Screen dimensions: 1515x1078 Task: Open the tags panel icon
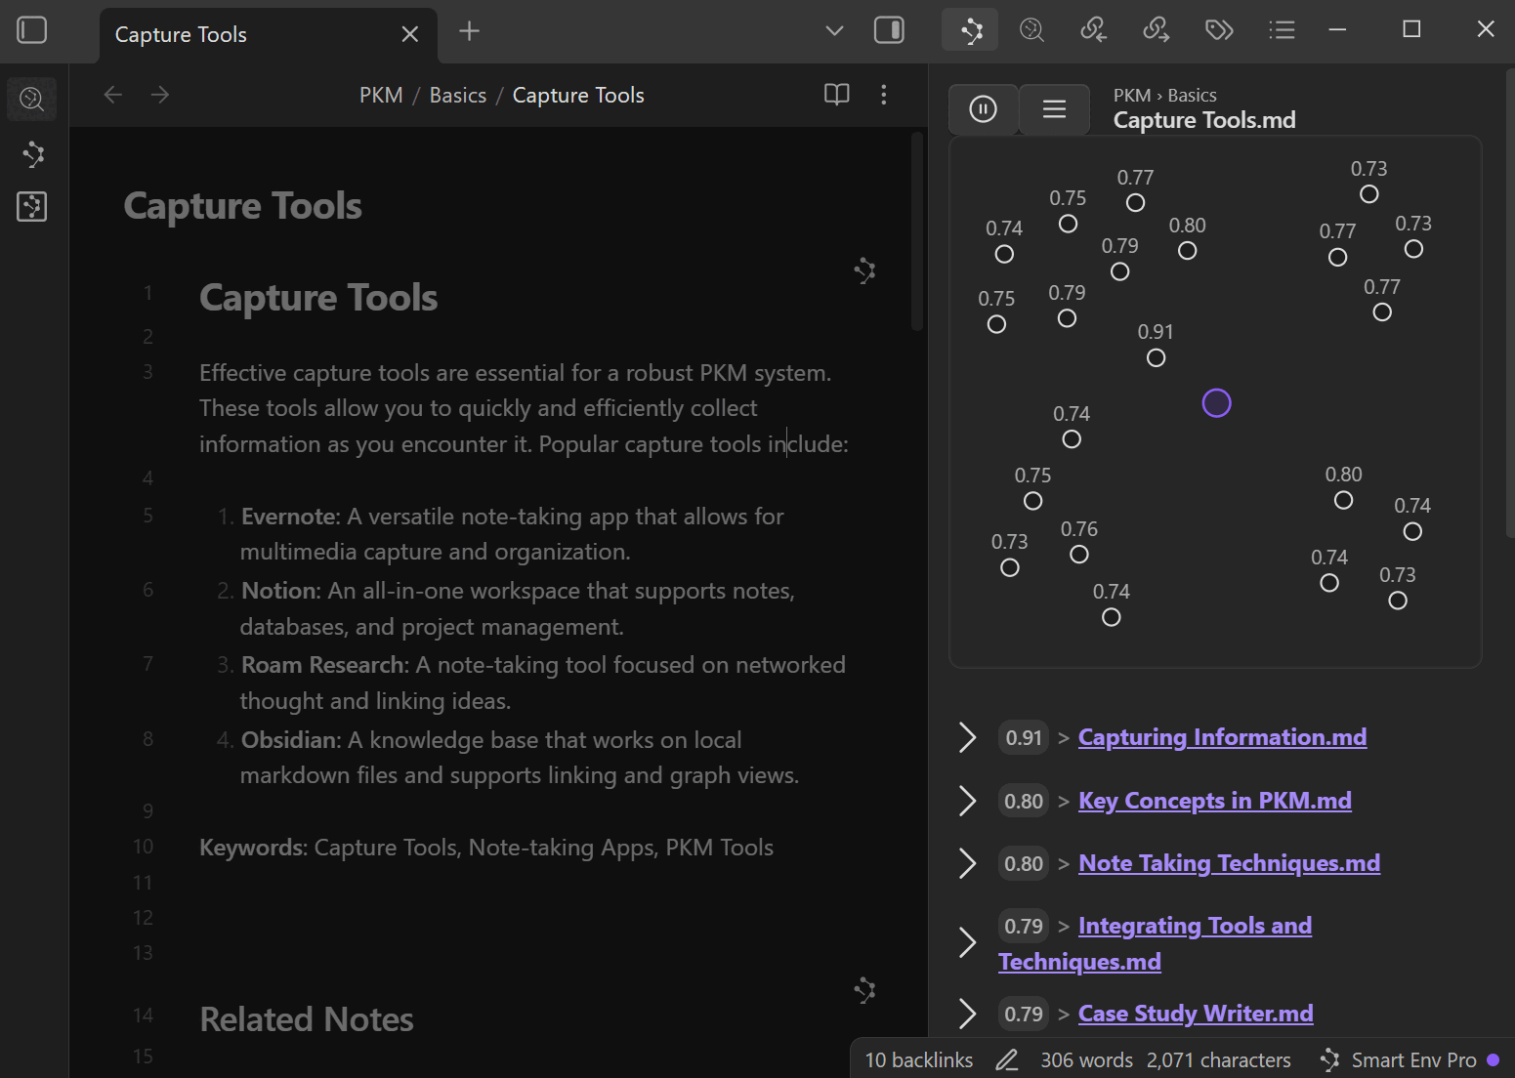[x=1218, y=30]
